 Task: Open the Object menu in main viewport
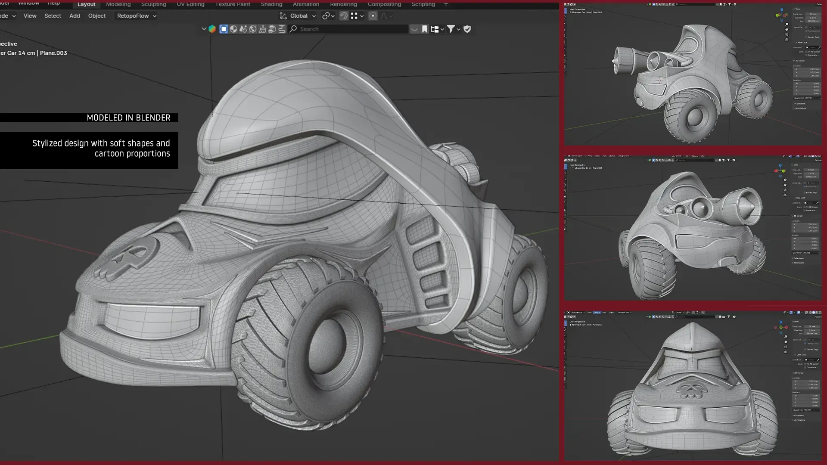pyautogui.click(x=97, y=16)
